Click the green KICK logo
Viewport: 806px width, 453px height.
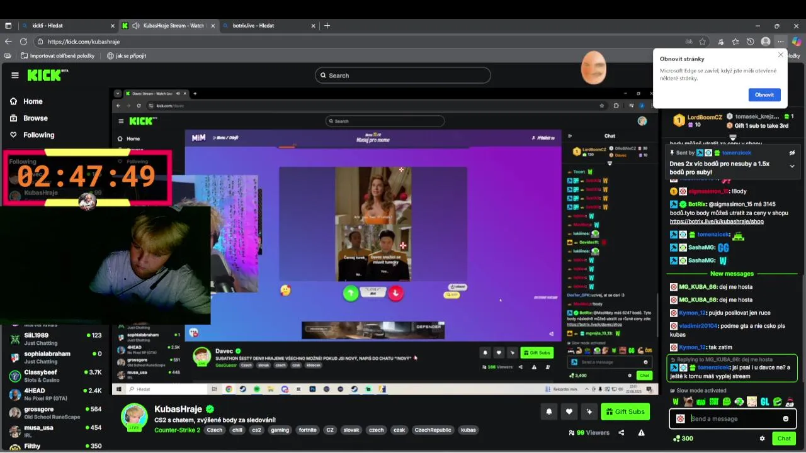coord(48,75)
